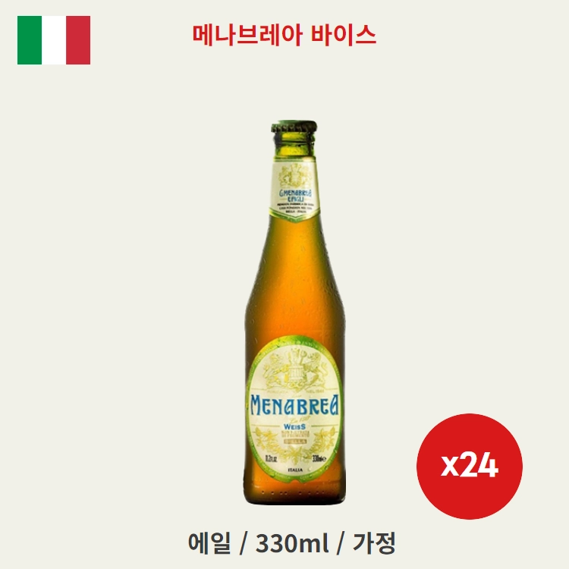Select the green stripe of the flag
This screenshot has height=569, width=569.
pos(30,40)
